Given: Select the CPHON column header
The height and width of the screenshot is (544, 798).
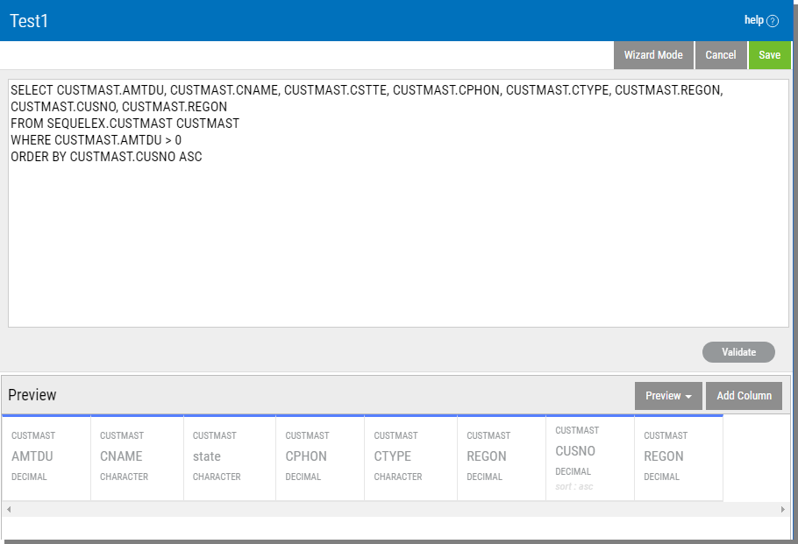Looking at the screenshot, I should pos(320,456).
